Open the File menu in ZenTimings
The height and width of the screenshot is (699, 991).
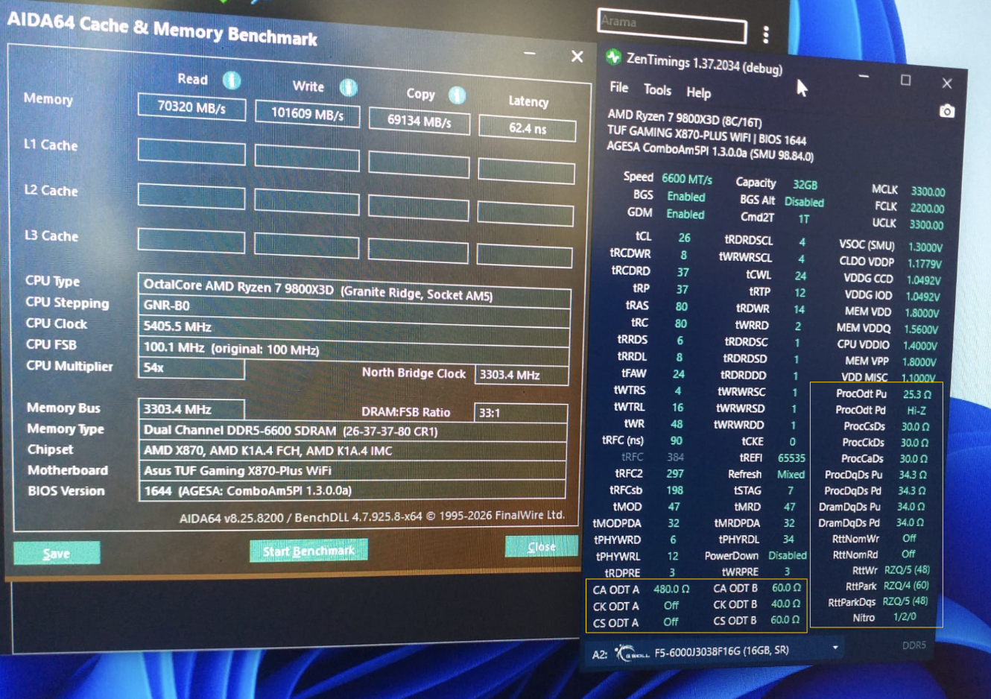[619, 87]
